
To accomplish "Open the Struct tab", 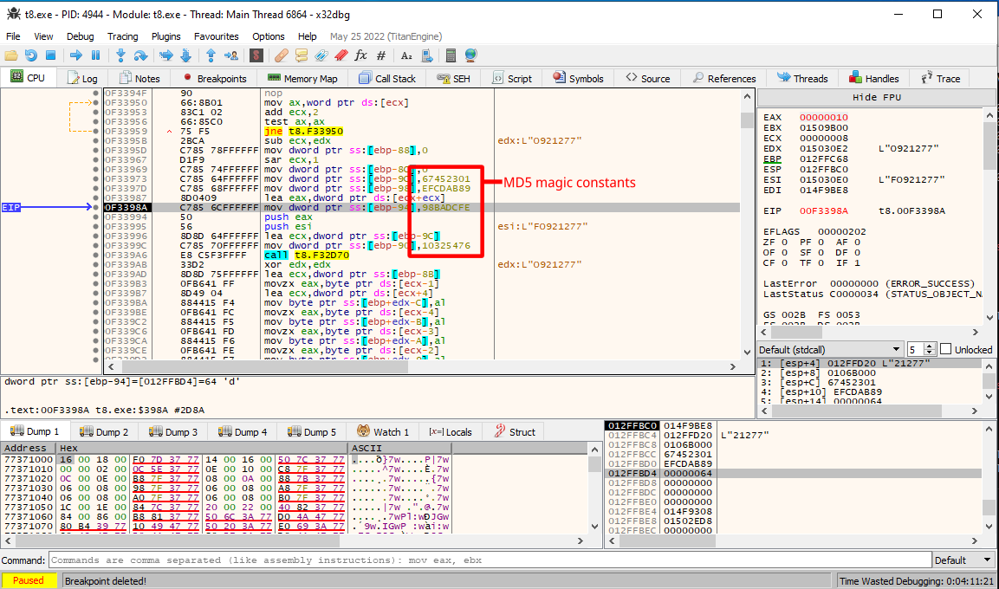I will 515,431.
